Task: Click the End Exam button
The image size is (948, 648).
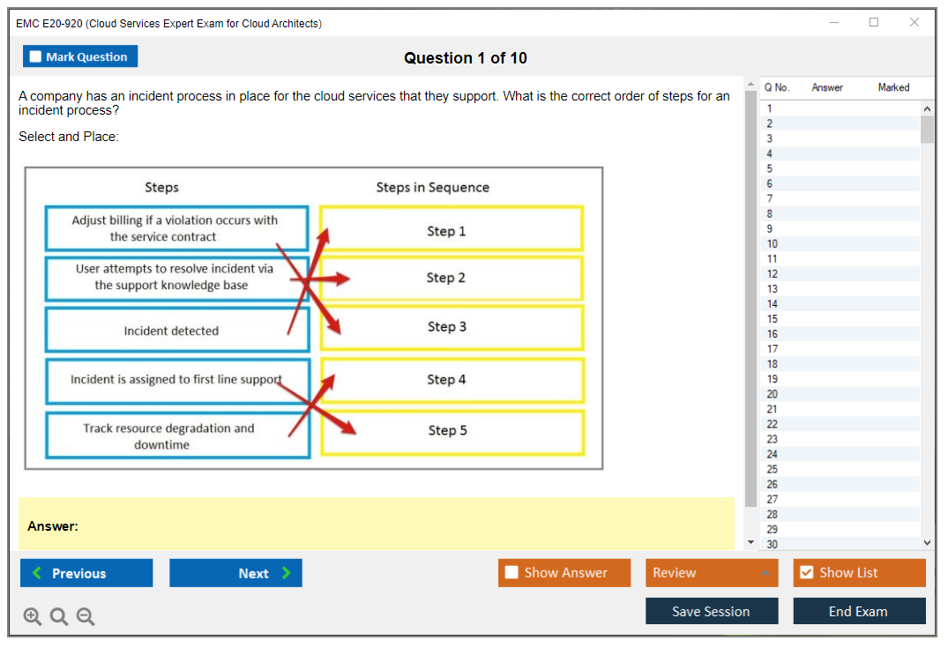Action: coord(859,611)
